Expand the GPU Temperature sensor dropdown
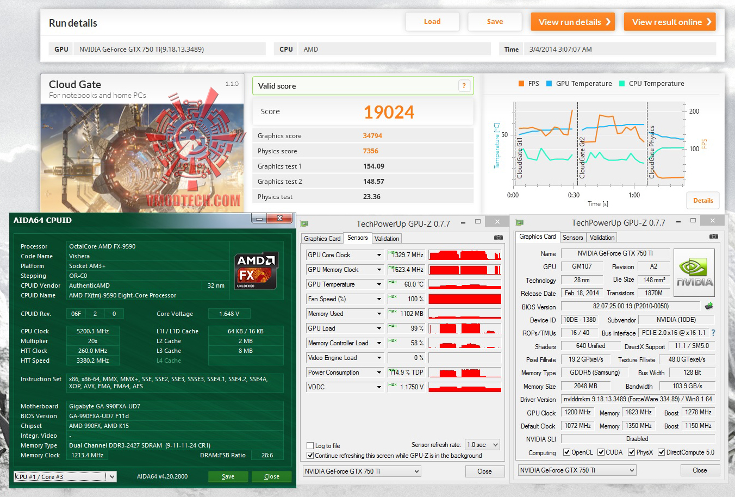The image size is (735, 497). (379, 284)
